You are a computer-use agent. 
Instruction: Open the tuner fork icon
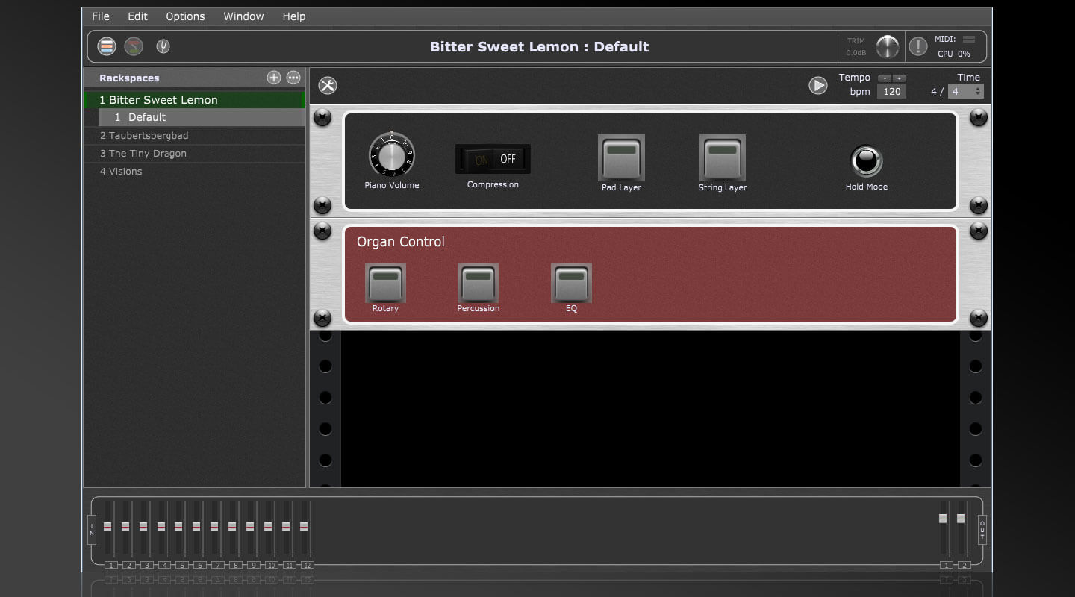click(x=163, y=46)
